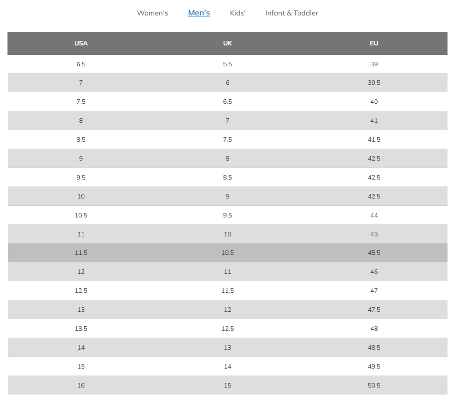
Task: Select the USA 8 size cell
Action: pyautogui.click(x=81, y=121)
